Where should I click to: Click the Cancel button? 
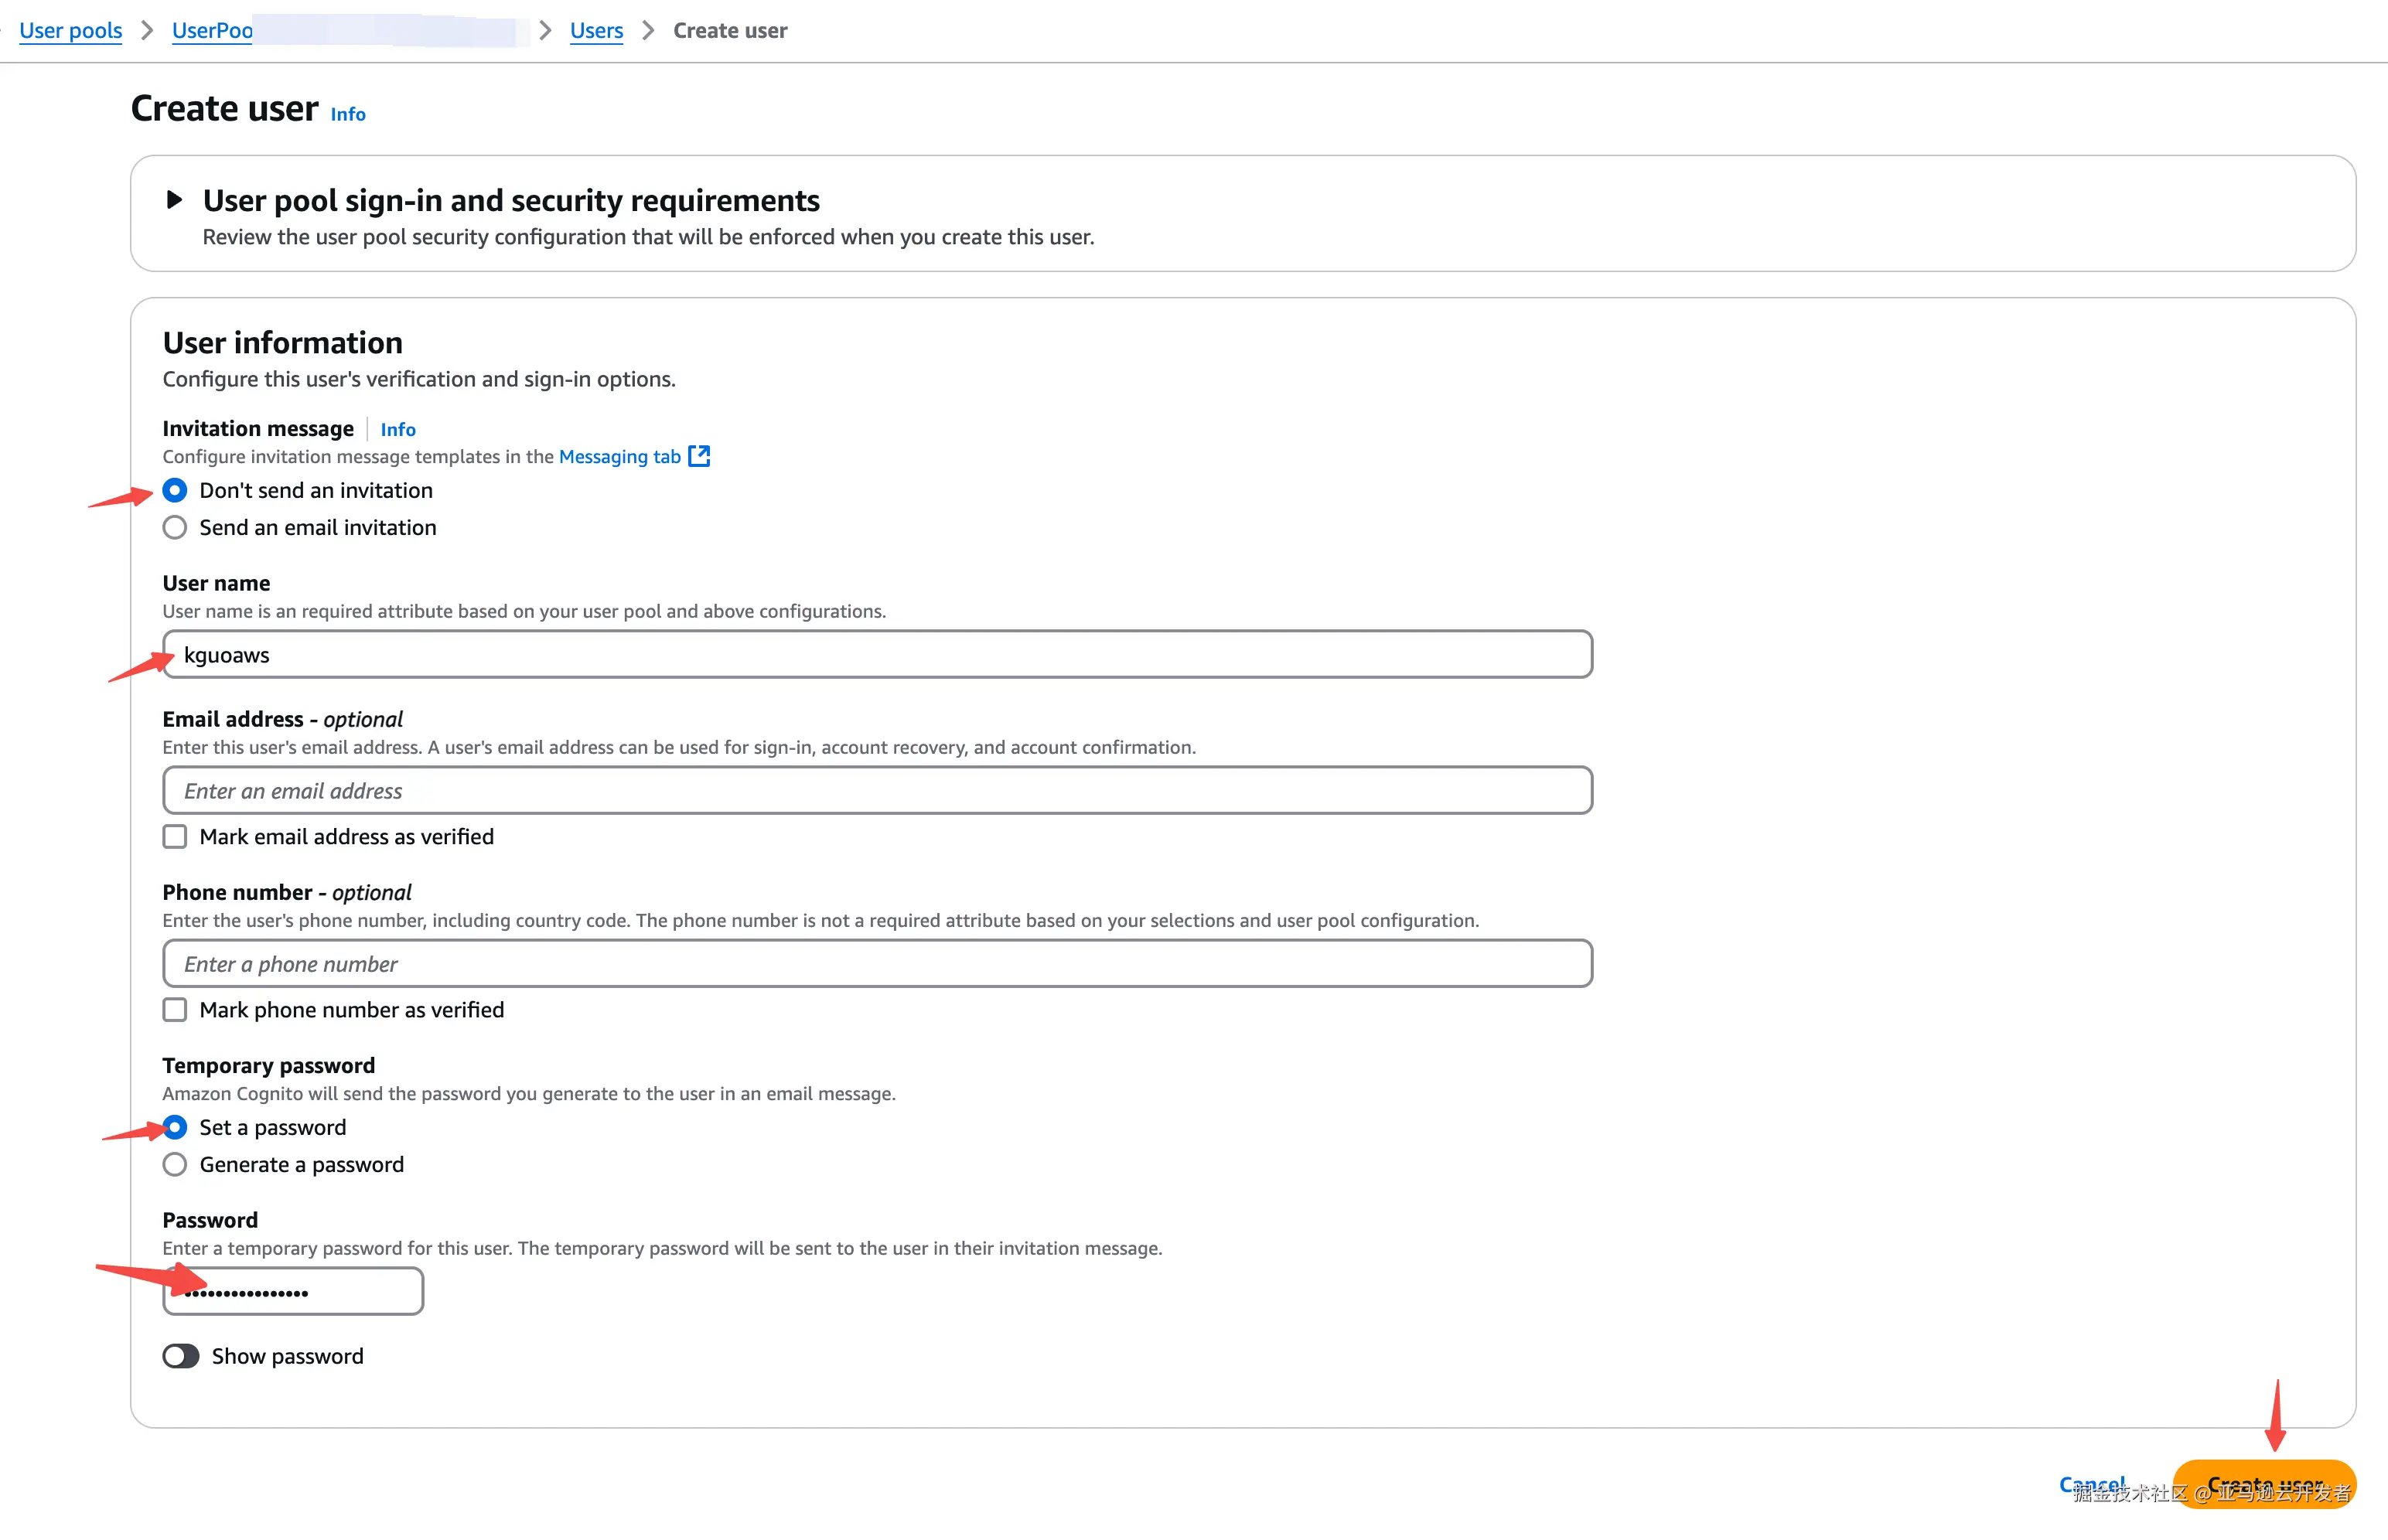click(x=2091, y=1484)
